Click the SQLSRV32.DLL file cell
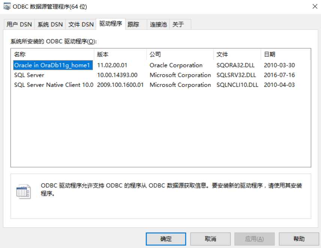 [236, 75]
